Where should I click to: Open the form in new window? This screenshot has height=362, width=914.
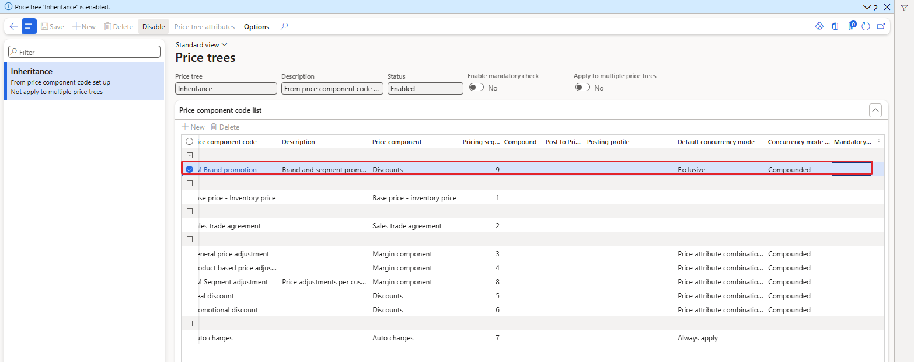(x=881, y=26)
